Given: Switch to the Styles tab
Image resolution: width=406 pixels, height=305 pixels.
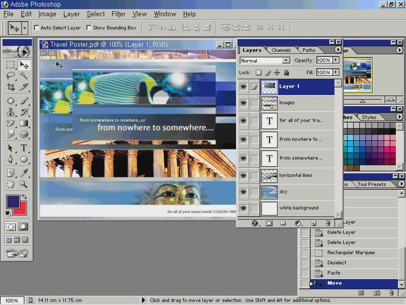Looking at the screenshot, I should 369,117.
